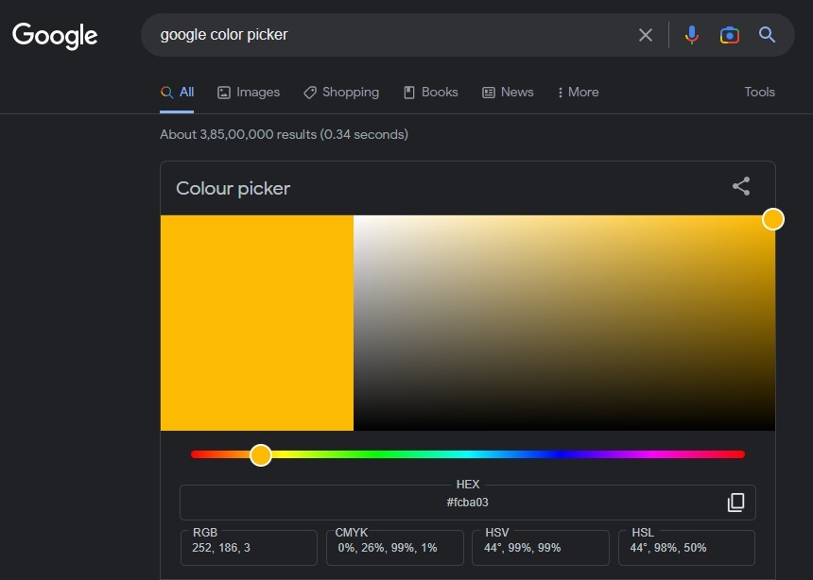Viewport: 813px width, 580px height.
Task: Click the Google logo
Action: click(54, 36)
